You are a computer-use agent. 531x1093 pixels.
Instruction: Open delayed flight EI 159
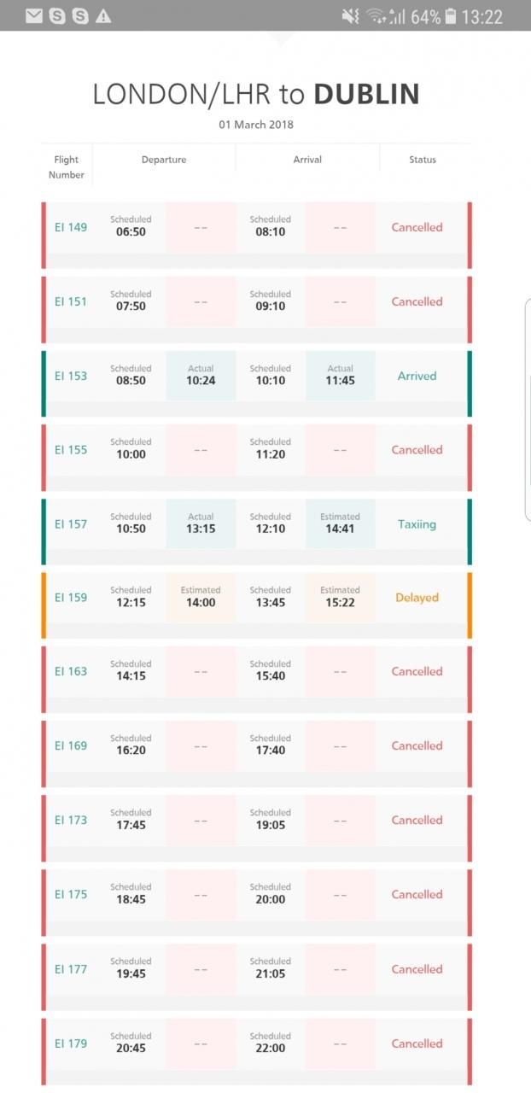coord(71,598)
